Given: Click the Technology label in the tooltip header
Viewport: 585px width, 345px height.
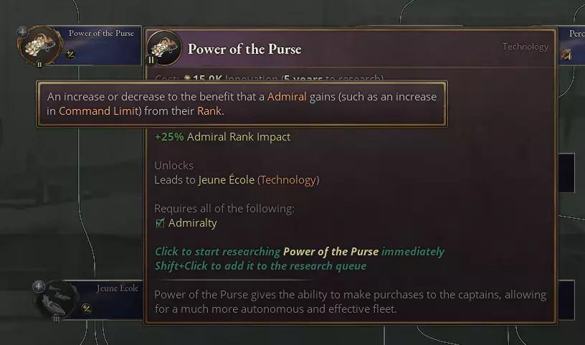Looking at the screenshot, I should [x=525, y=47].
